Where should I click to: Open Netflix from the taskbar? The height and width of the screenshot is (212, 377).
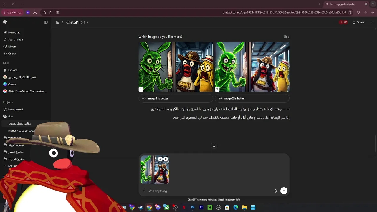point(184,207)
